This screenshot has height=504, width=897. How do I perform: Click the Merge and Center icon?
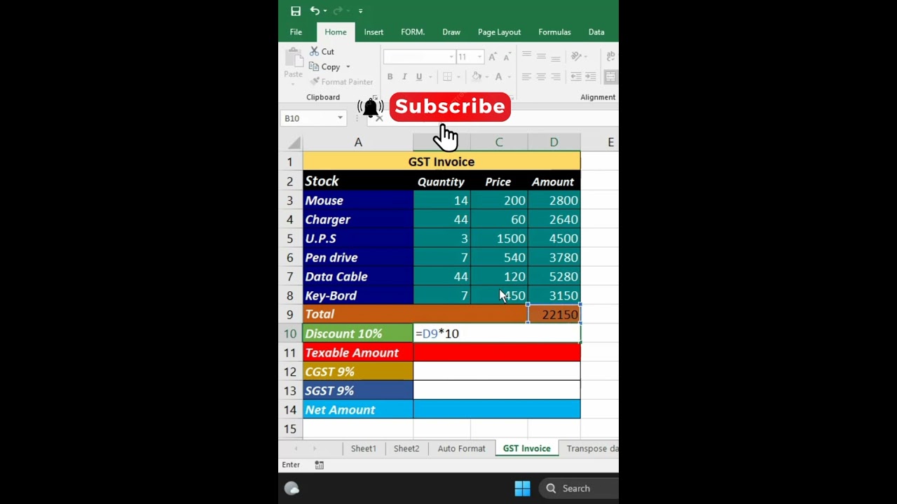click(x=611, y=77)
